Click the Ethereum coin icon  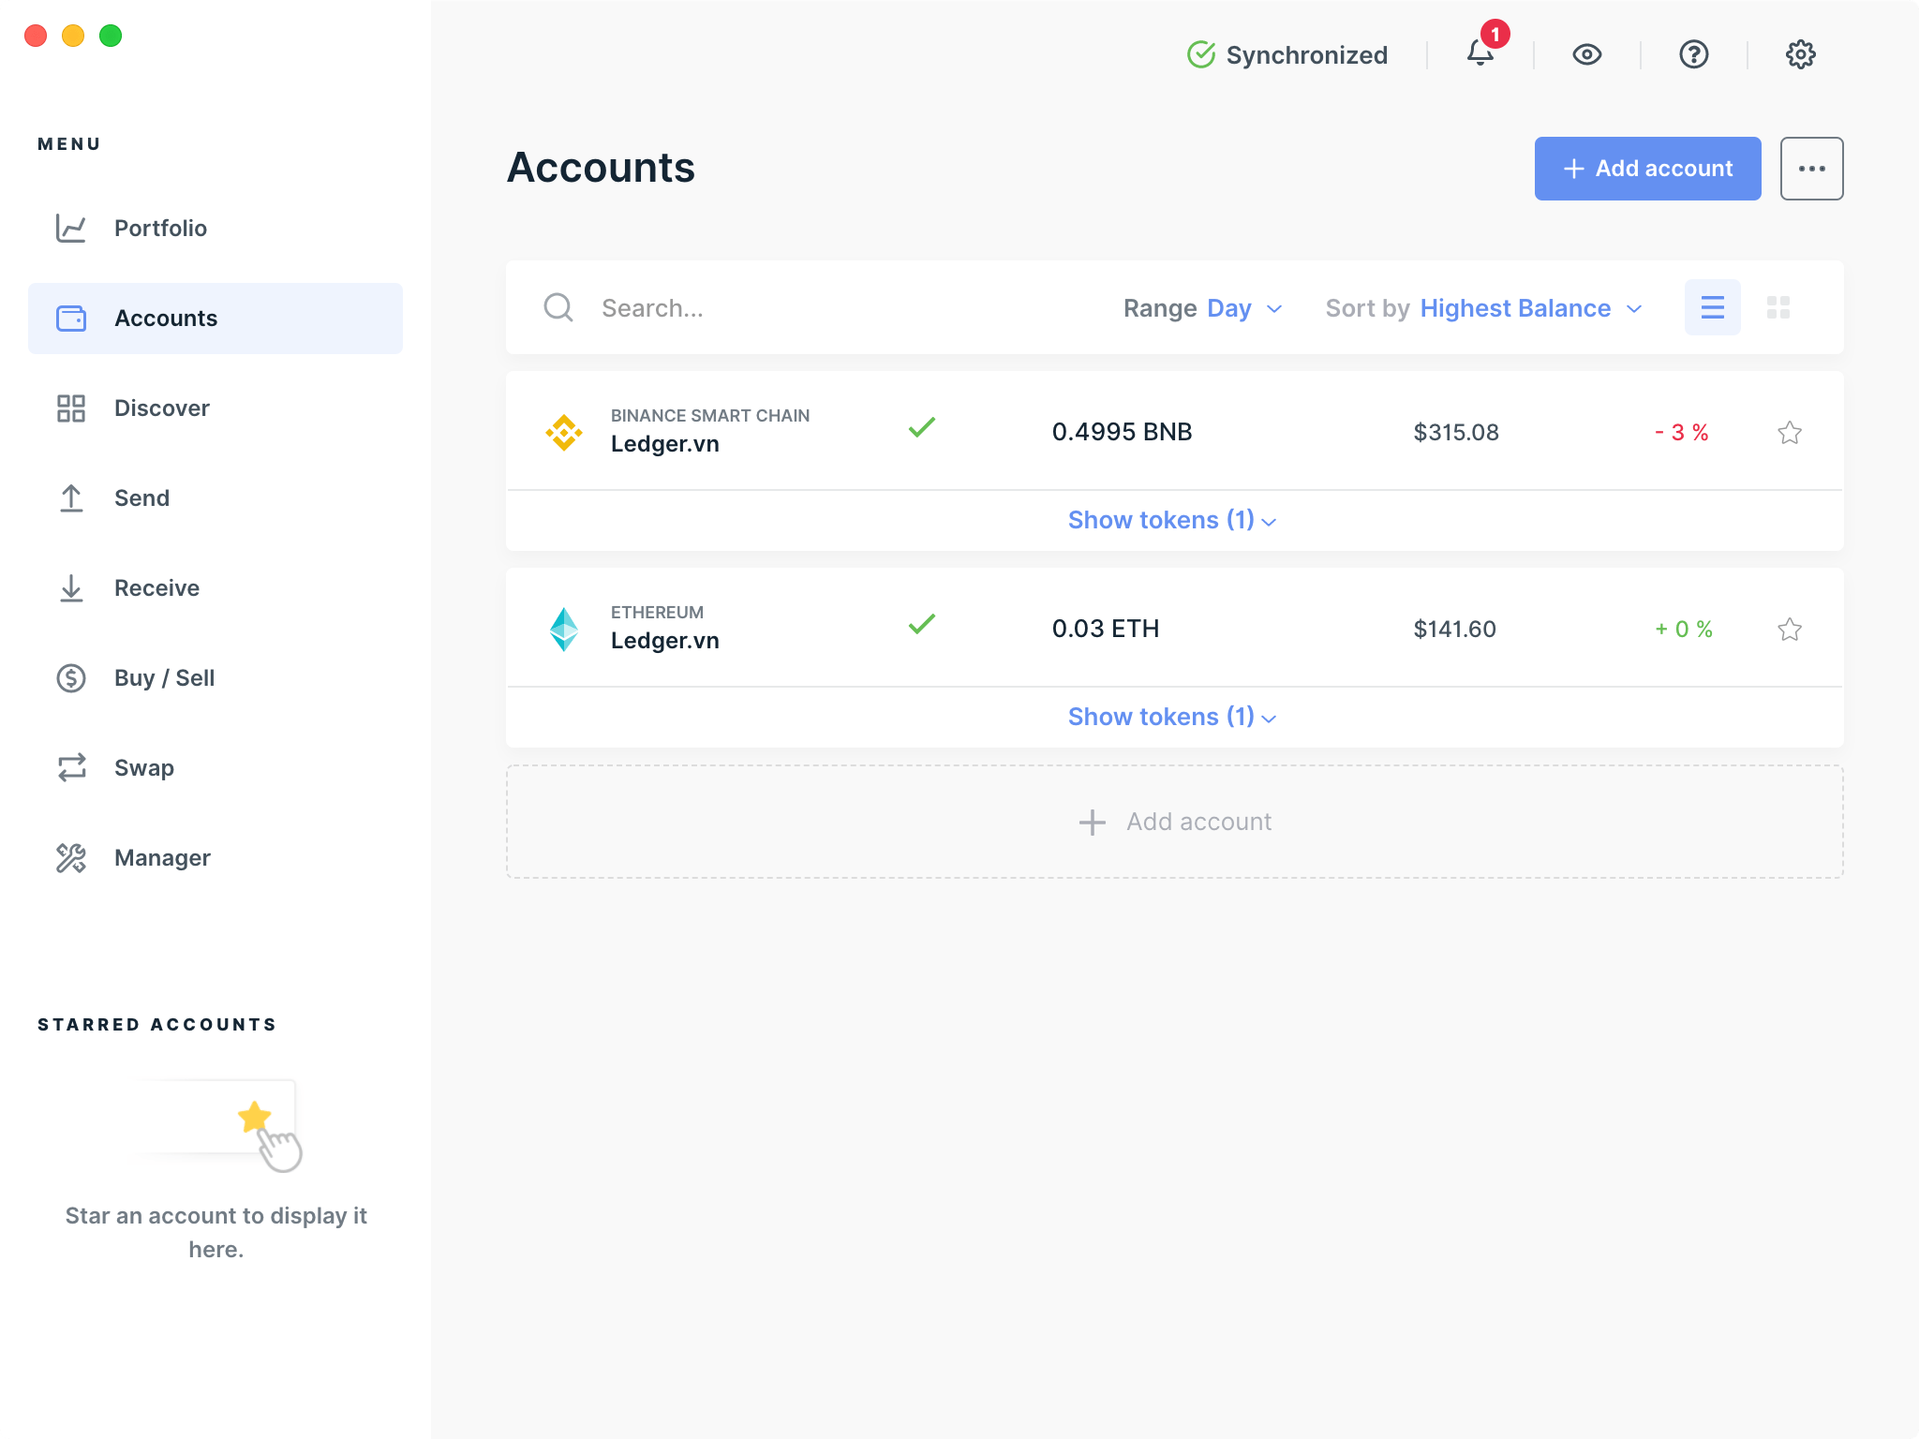564,629
